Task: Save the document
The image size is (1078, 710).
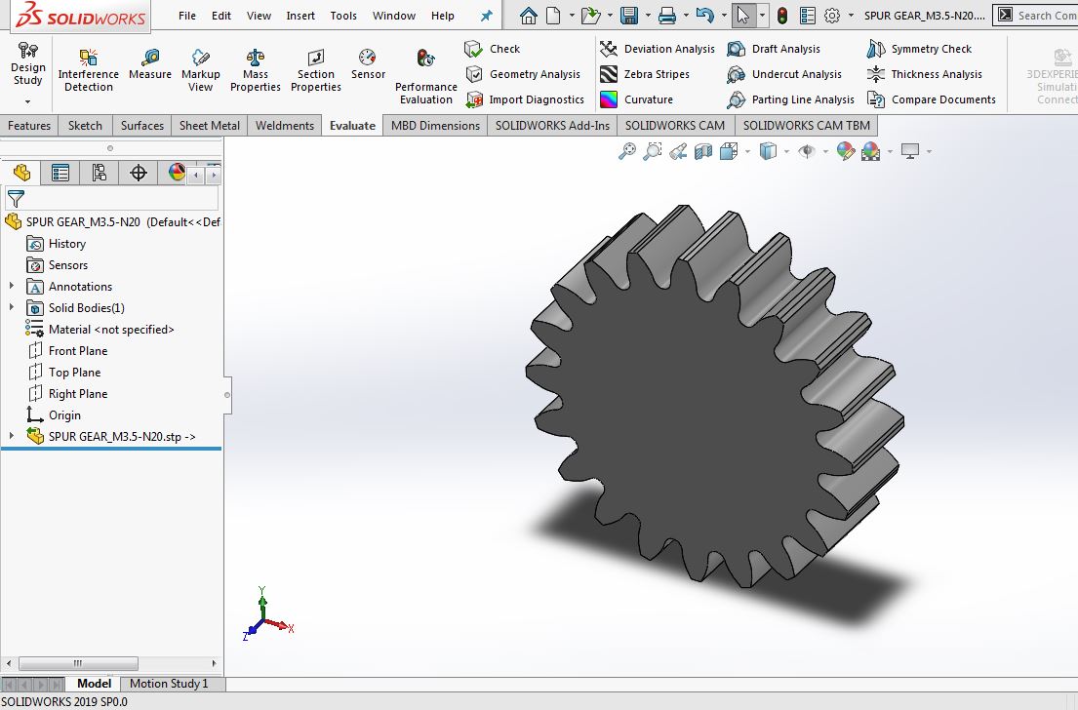Action: (628, 16)
